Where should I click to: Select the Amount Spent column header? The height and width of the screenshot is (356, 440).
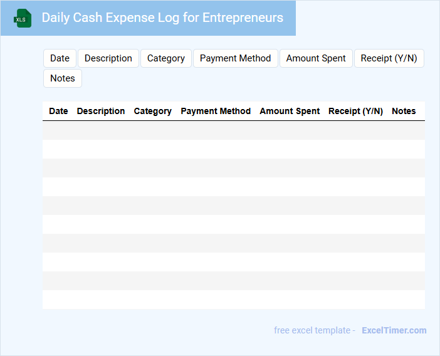pos(290,111)
